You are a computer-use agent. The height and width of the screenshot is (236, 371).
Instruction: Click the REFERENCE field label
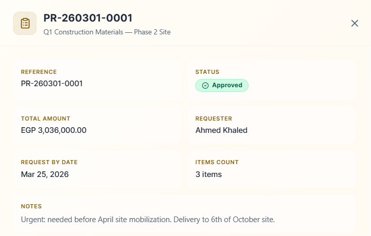[39, 72]
